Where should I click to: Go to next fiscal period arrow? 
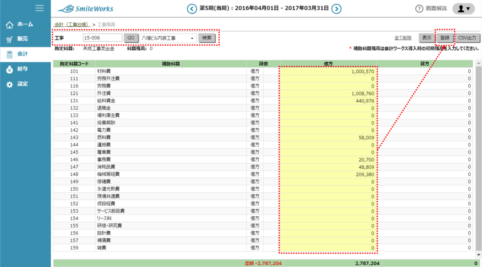[x=336, y=8]
